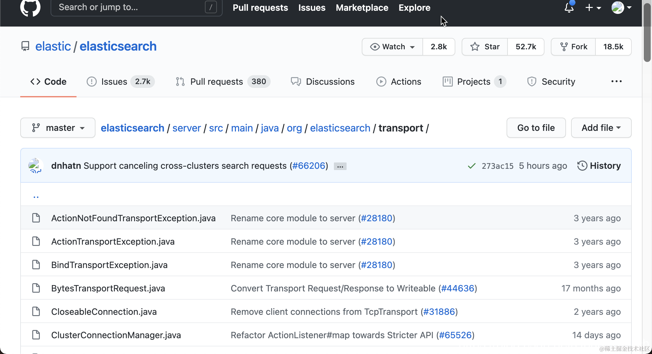The height and width of the screenshot is (354, 652).
Task: Click file icon for ActionNotFoundTransportException.java
Action: click(36, 218)
